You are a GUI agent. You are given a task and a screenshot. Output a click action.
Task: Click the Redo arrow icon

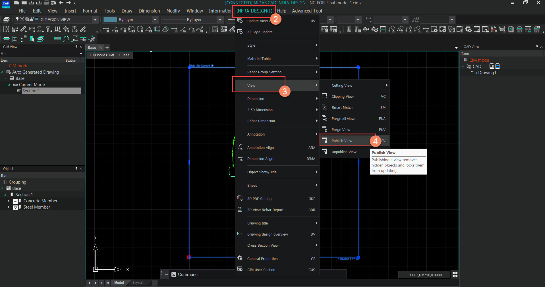click(x=68, y=3)
